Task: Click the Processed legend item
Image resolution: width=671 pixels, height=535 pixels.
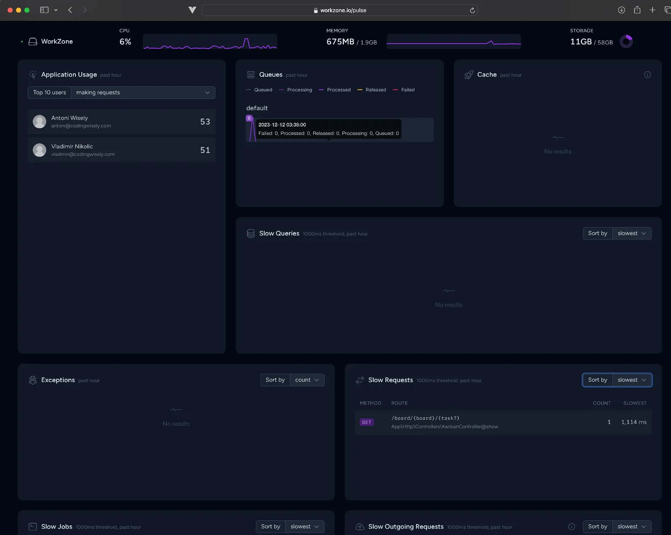Action: (x=335, y=90)
